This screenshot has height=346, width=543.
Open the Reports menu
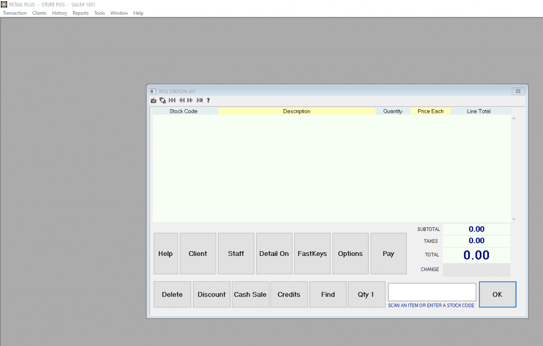(x=80, y=13)
